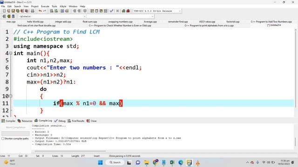
Task: Open the Resources bottom panel tab
Action: tap(25, 121)
